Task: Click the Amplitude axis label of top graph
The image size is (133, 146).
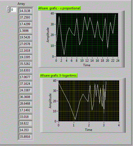Action: (48, 35)
